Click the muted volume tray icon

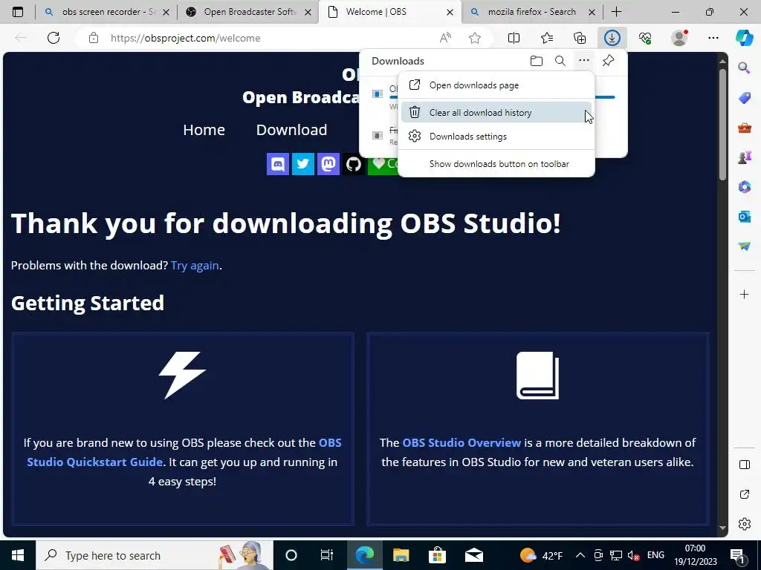pyautogui.click(x=633, y=555)
